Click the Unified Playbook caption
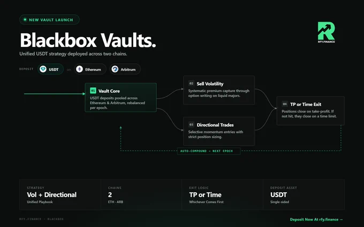 point(40,202)
